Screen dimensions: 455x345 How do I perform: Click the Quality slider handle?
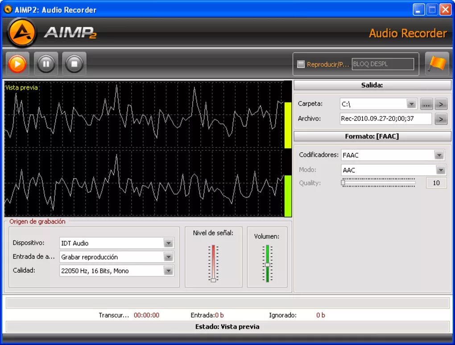click(x=343, y=183)
